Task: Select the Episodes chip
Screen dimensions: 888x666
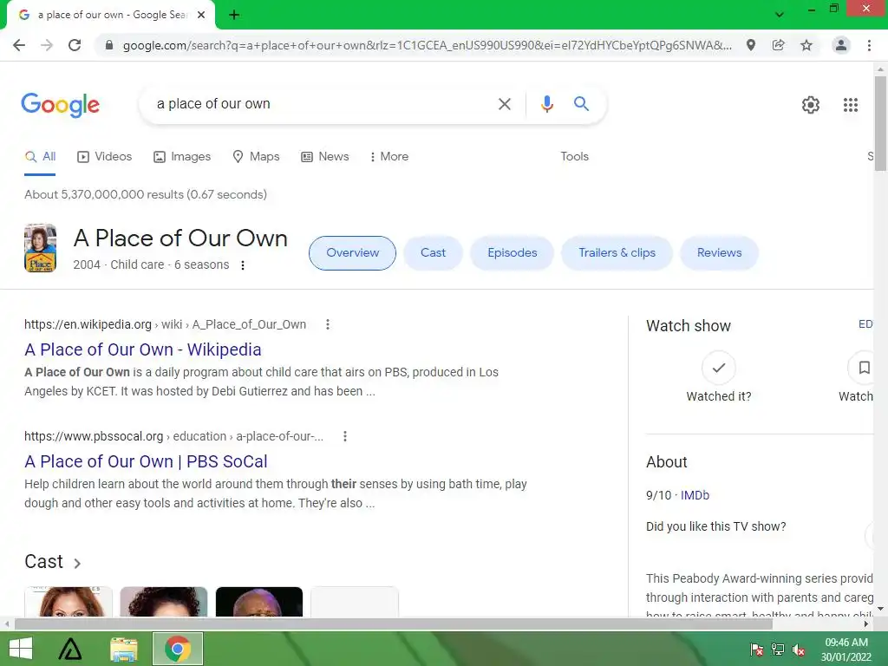Action: pos(512,252)
